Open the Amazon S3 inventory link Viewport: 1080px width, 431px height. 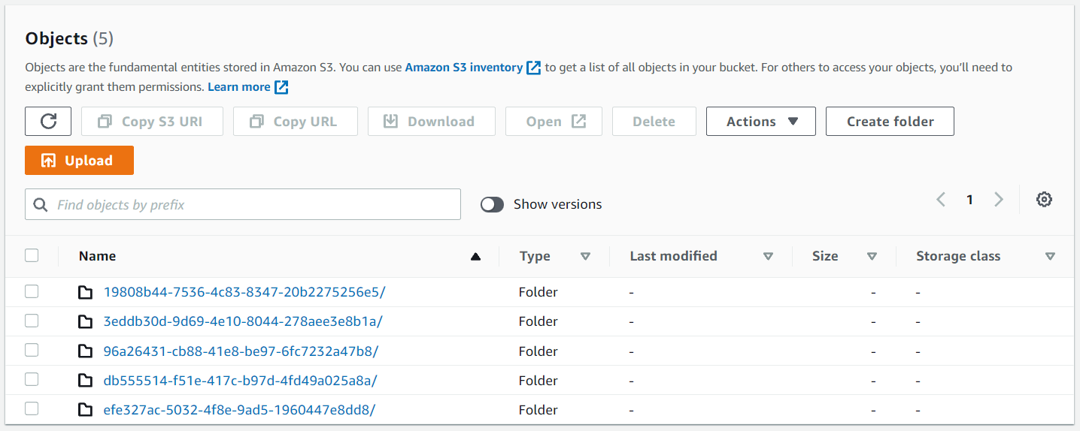point(463,68)
